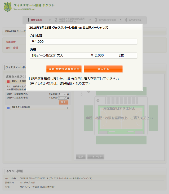Click the 1階ゾーン指定席 大人 breakdown row
The image size is (169, 194).
(x=83, y=55)
